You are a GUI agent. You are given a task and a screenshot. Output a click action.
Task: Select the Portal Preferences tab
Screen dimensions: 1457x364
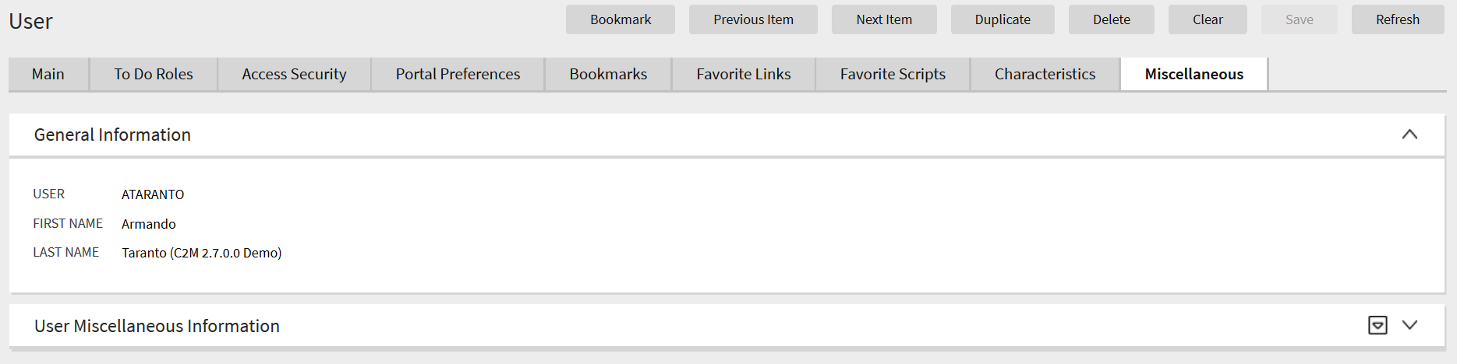[458, 74]
